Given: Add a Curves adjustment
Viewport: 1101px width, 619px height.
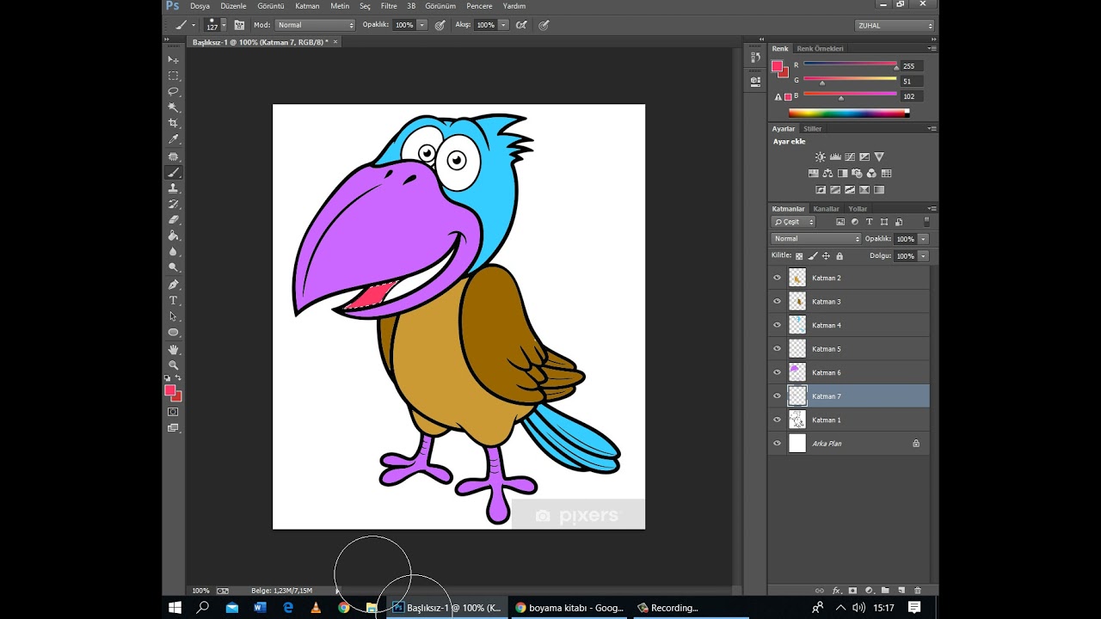Looking at the screenshot, I should pos(850,156).
